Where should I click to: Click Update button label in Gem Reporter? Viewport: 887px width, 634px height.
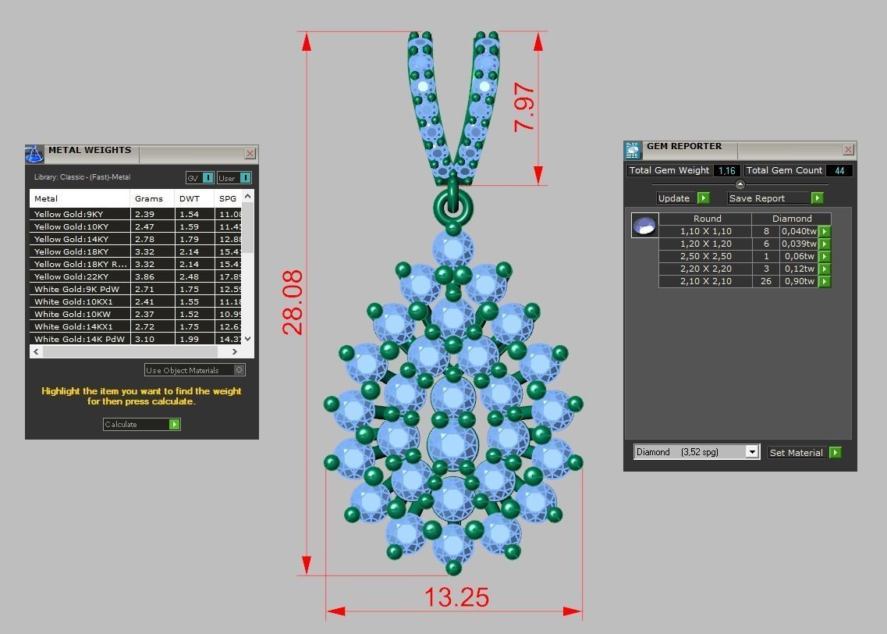tap(674, 198)
